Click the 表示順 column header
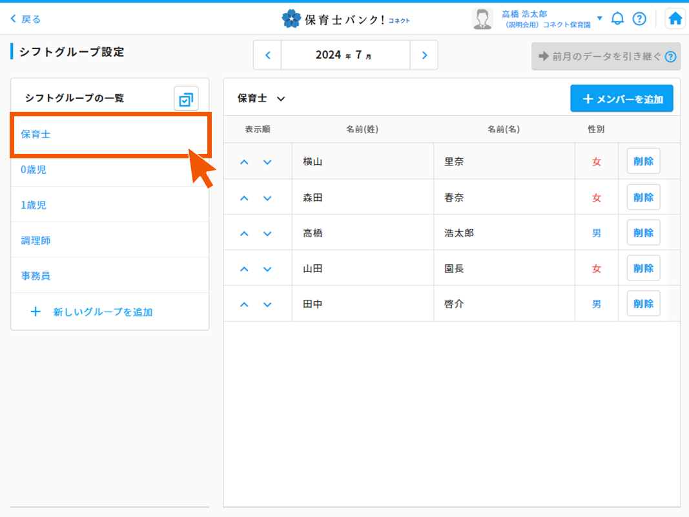 click(x=257, y=129)
